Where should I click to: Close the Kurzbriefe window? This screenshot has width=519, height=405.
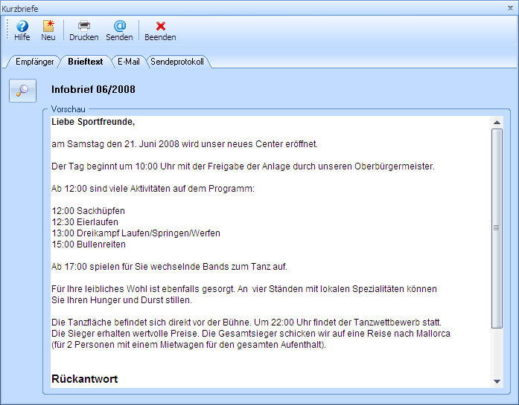(510, 8)
